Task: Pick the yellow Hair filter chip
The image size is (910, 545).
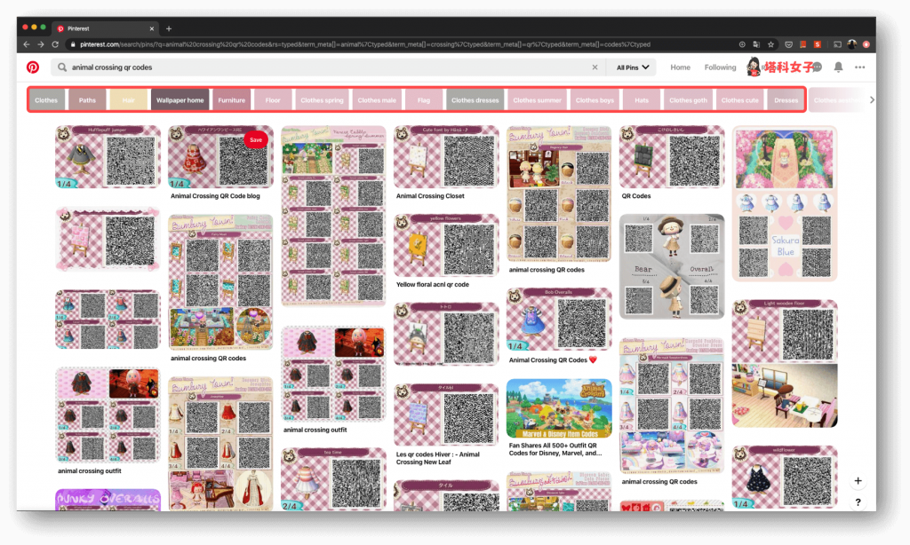Action: pos(129,100)
